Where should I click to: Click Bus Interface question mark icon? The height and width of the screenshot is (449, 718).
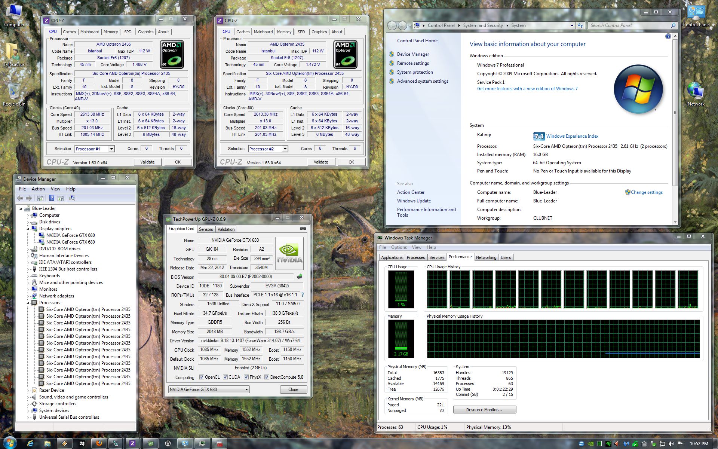(x=303, y=295)
